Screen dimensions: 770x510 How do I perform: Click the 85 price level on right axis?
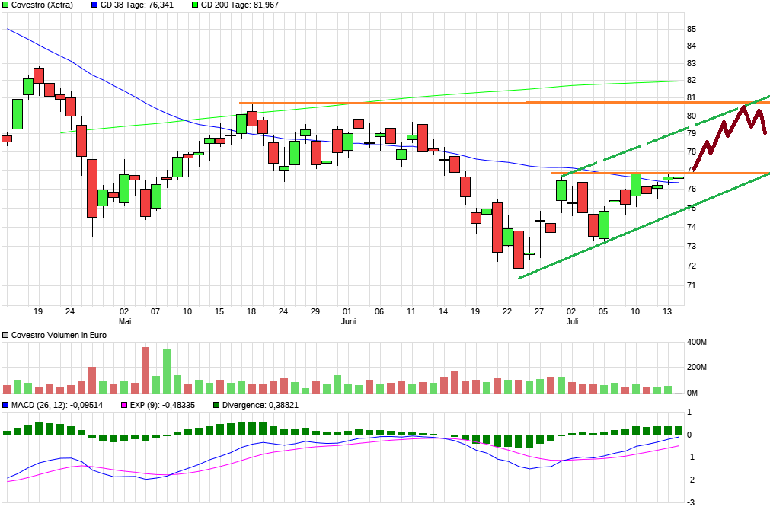click(x=692, y=29)
